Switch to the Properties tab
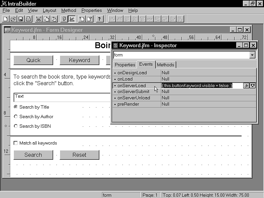The height and width of the screenshot is (198, 264). (125, 65)
